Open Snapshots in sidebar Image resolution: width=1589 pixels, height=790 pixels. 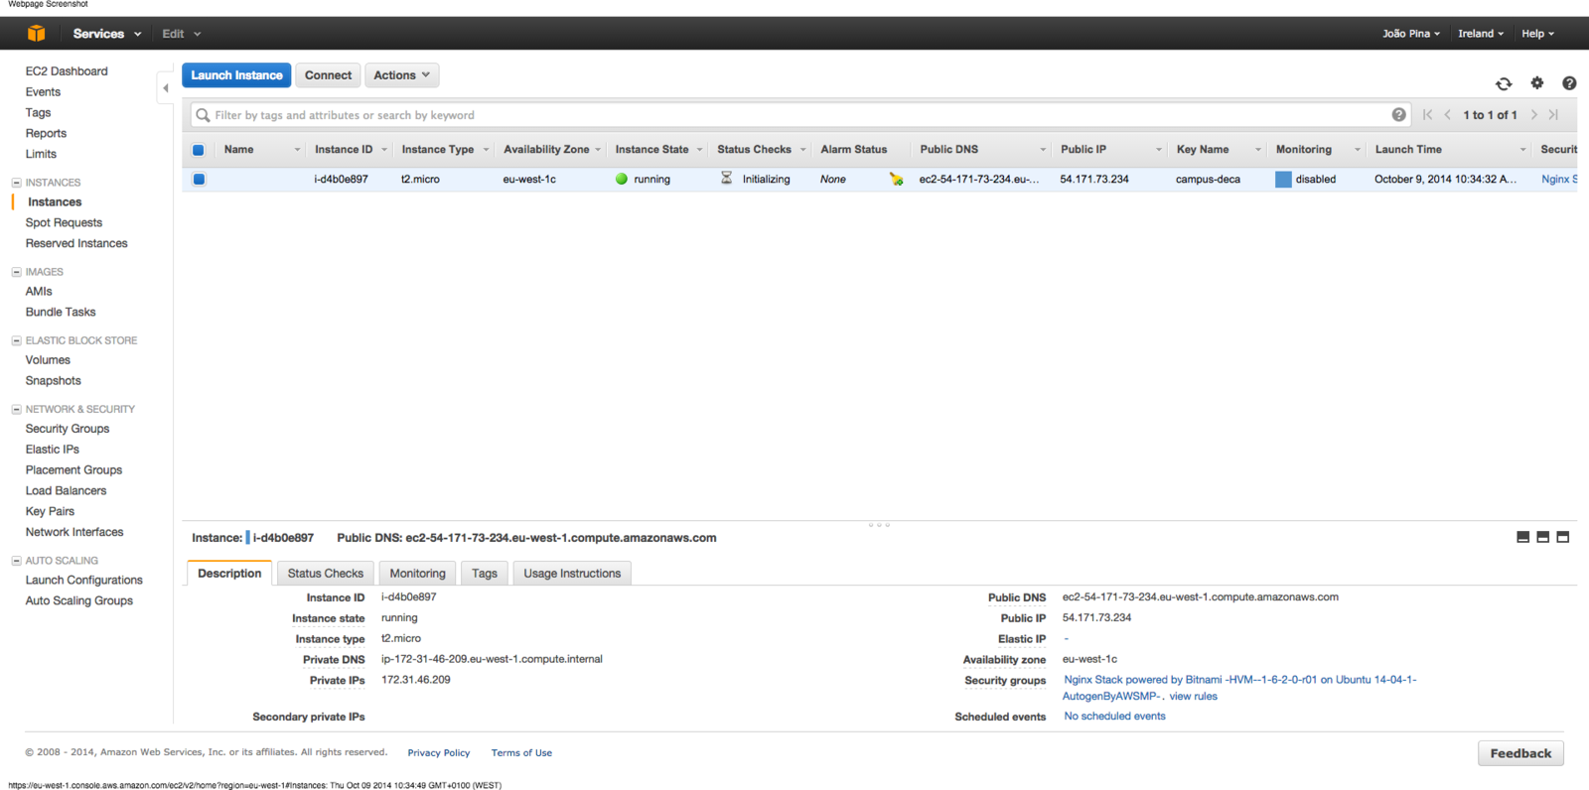53,381
